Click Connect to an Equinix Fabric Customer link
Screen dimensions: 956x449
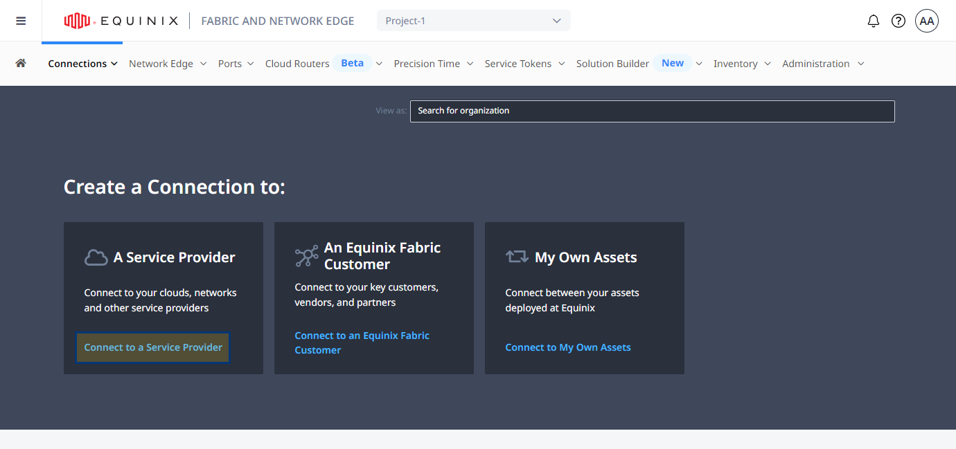point(362,342)
